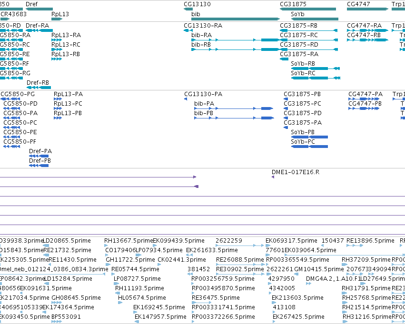Select the CG31875 gene label

point(293,4)
